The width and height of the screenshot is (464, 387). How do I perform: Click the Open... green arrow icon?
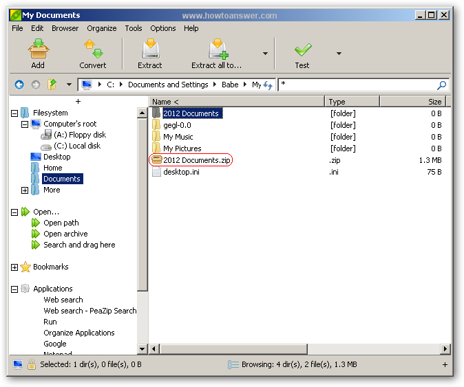point(25,212)
